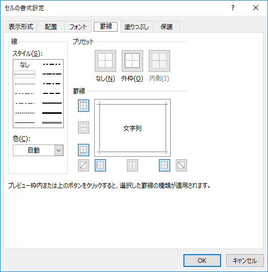The width and height of the screenshot is (268, 272).
Task: Select the thin dash-dot line style
Action: click(25, 103)
